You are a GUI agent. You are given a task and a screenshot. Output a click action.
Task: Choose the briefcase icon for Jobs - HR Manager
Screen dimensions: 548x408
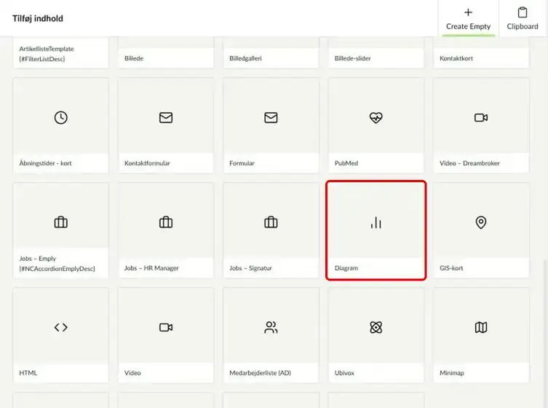166,222
